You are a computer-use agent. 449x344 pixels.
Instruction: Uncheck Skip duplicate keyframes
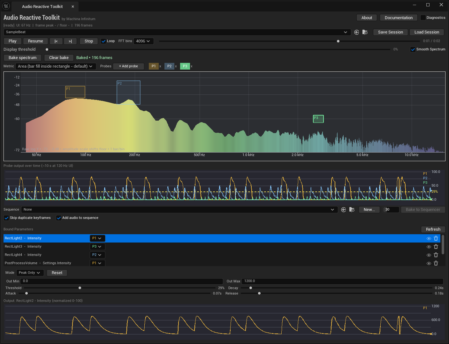6,218
